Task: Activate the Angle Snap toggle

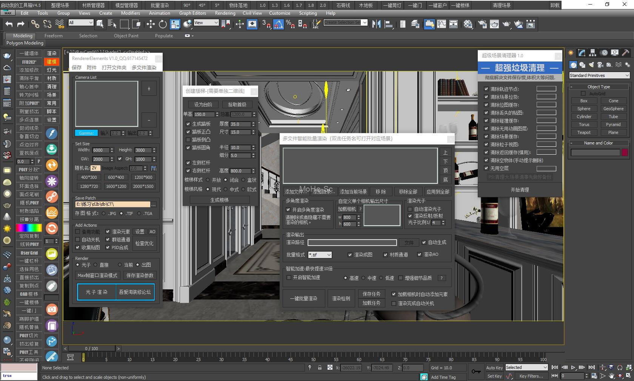Action: [278, 24]
